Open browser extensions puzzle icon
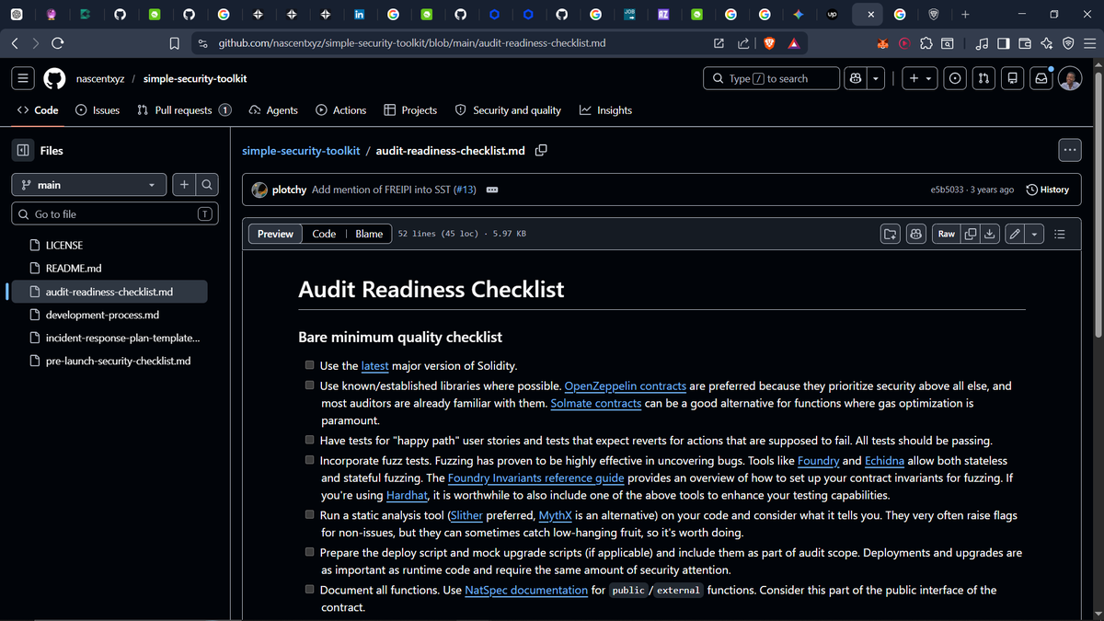 click(926, 43)
